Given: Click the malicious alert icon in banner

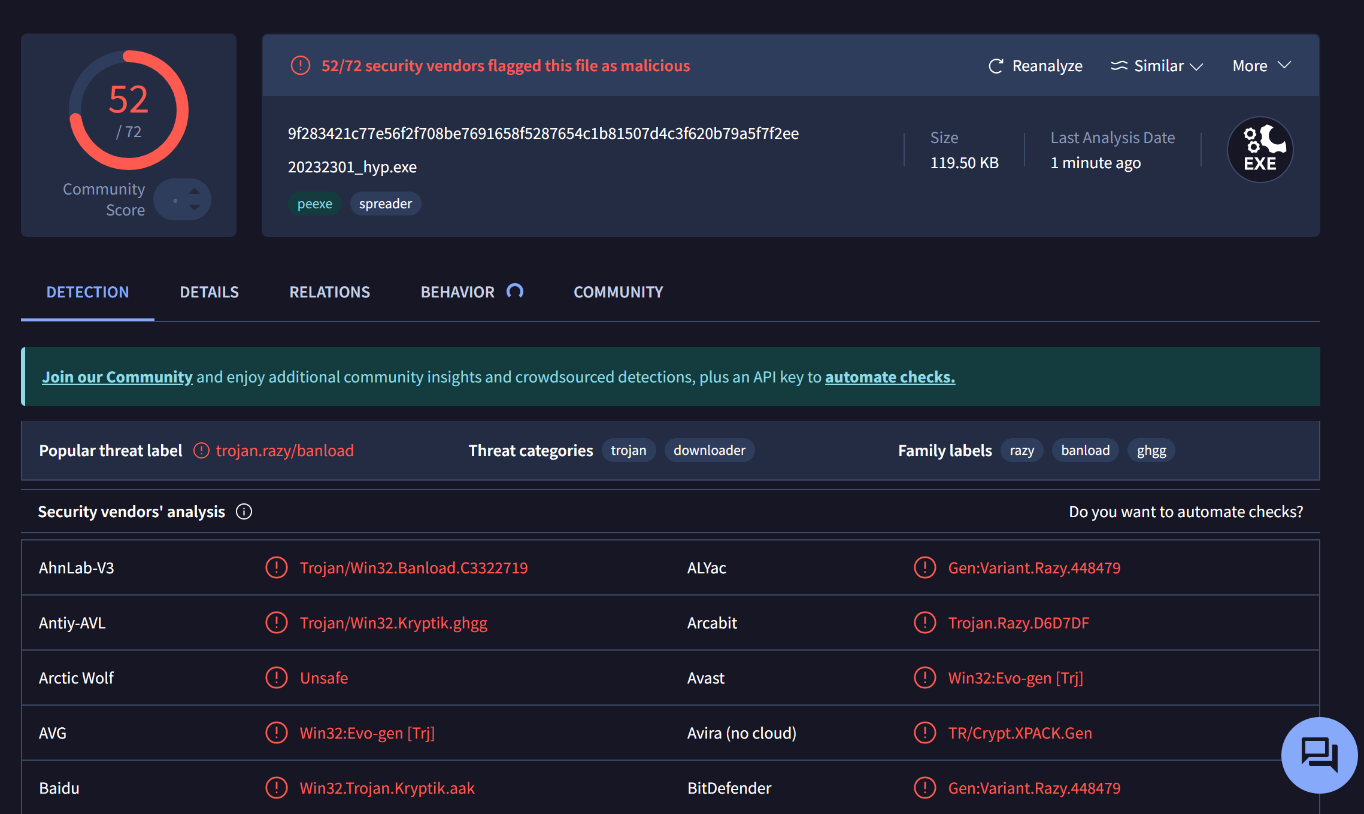Looking at the screenshot, I should coord(300,65).
